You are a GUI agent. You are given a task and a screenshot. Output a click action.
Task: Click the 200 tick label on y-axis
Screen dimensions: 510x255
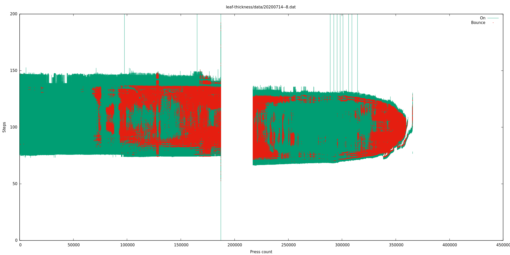click(x=14, y=14)
